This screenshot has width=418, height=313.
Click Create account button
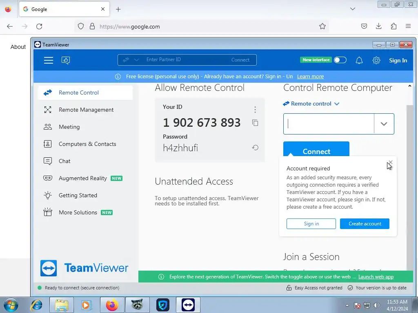365,224
